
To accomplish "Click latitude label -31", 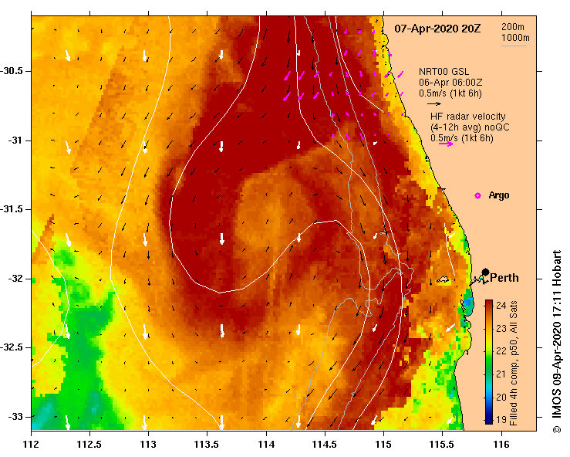I will (x=15, y=140).
